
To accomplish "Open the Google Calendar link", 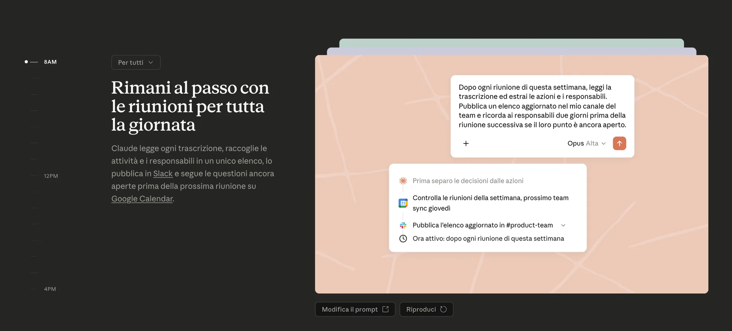I will [x=142, y=199].
